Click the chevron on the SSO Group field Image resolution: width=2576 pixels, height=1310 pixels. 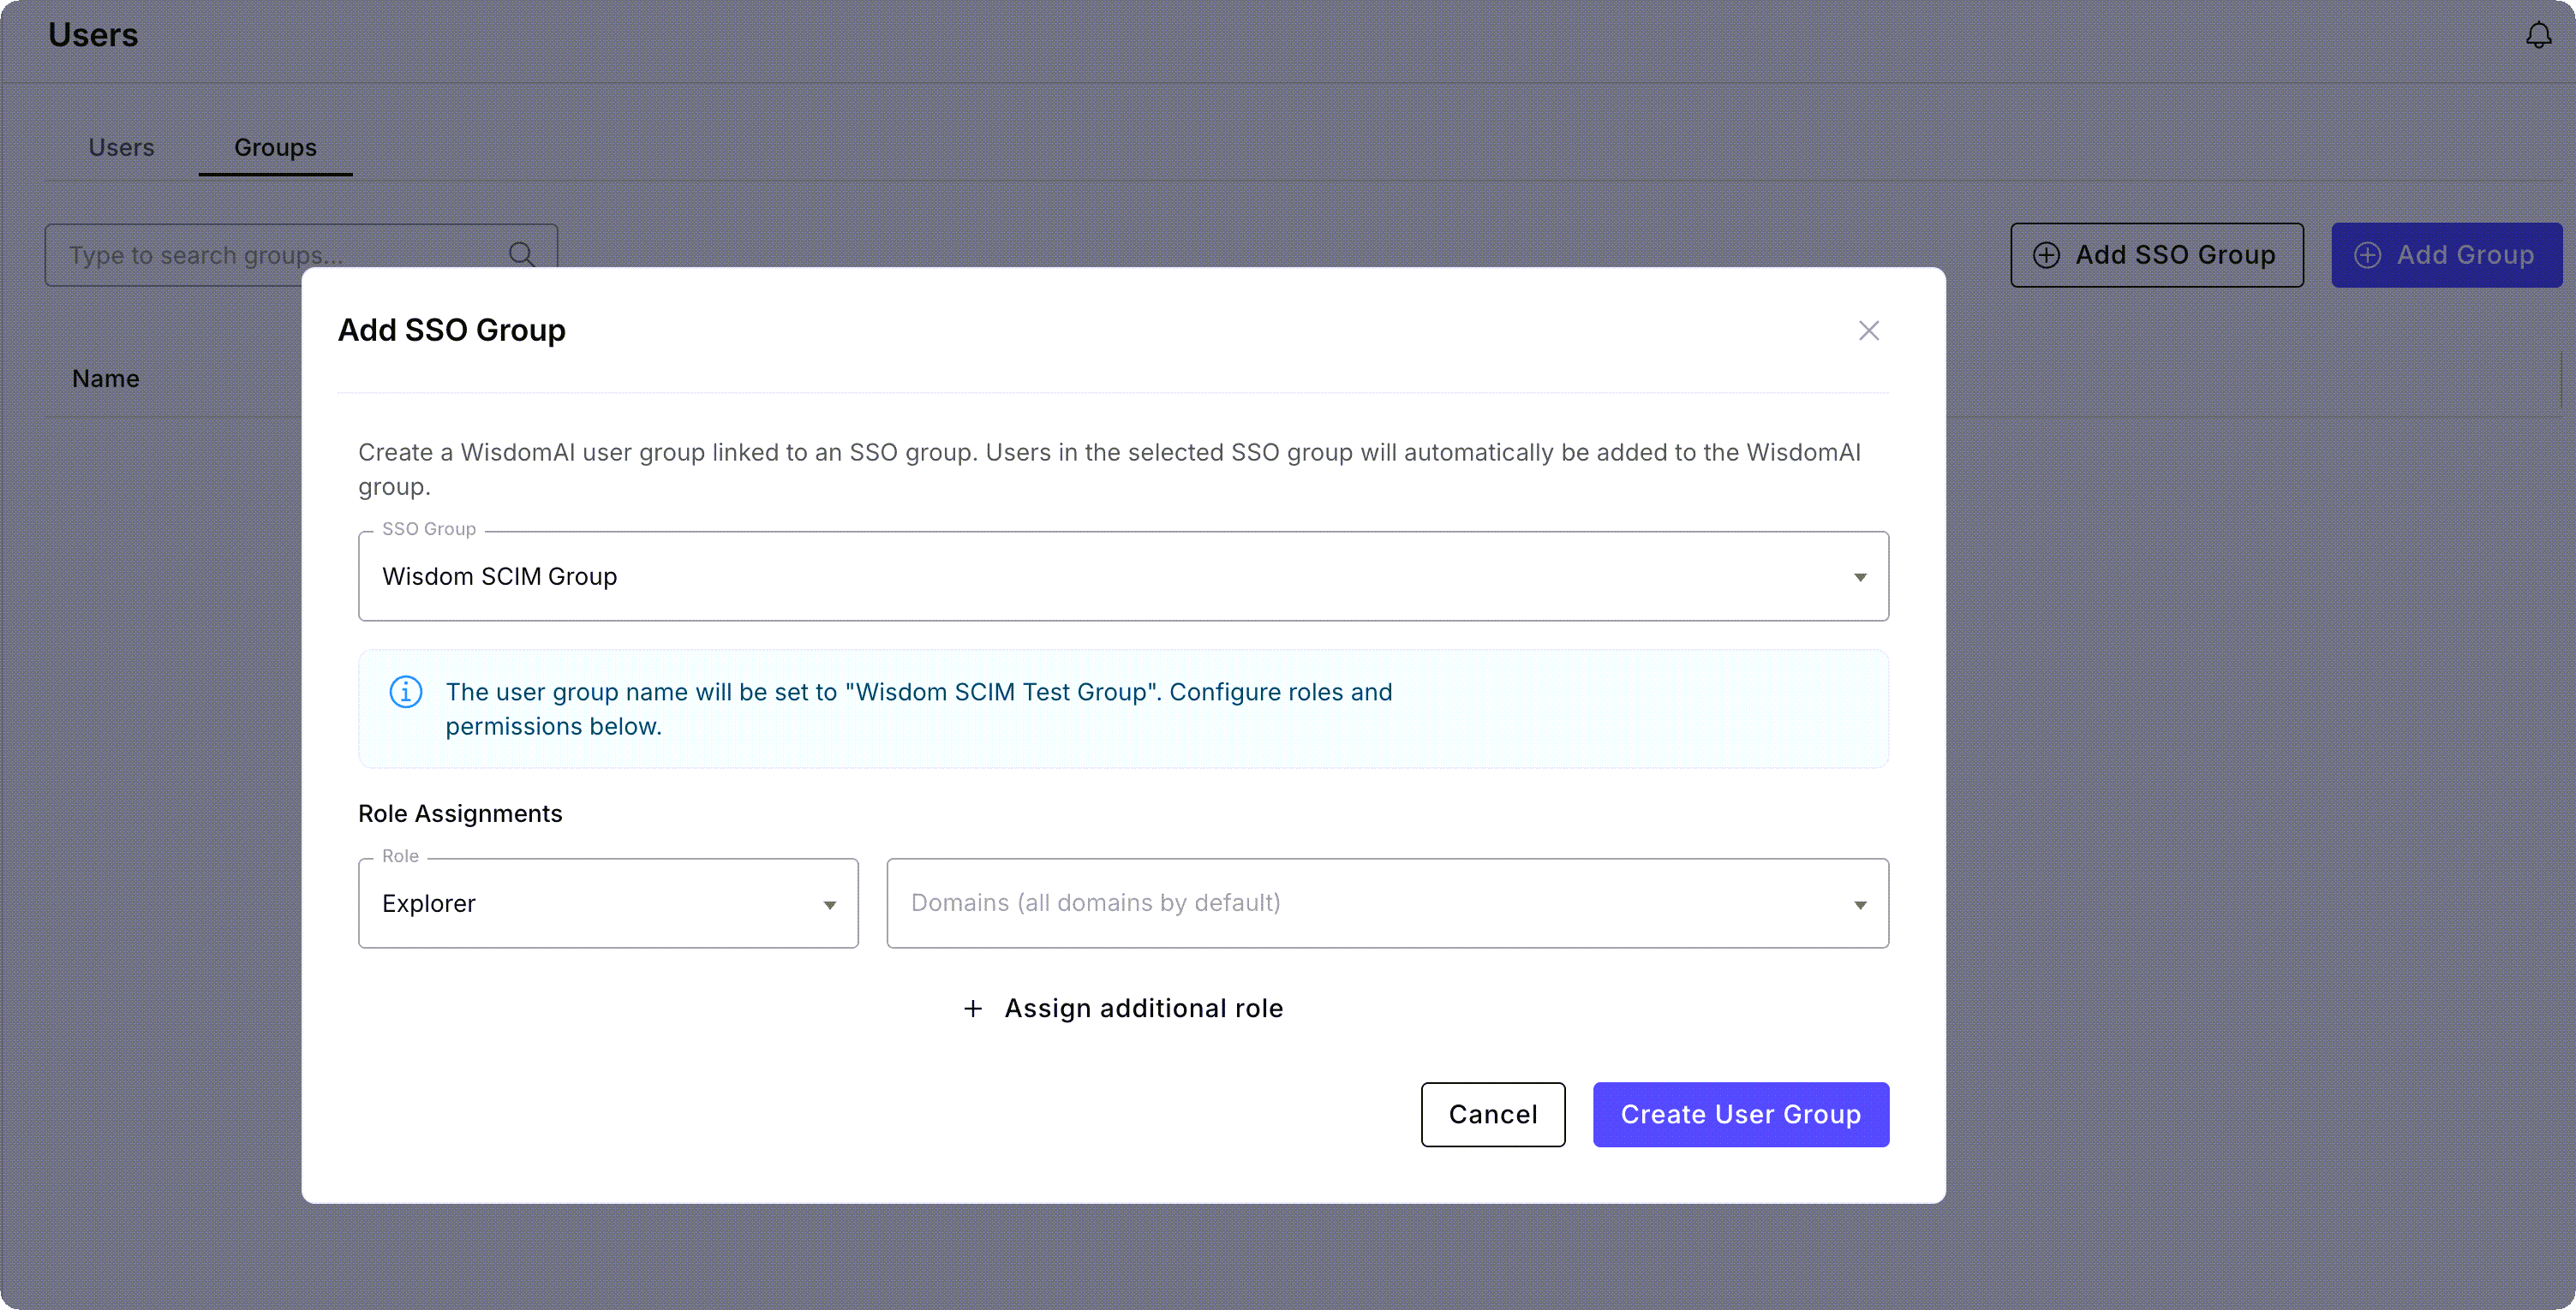tap(1860, 576)
